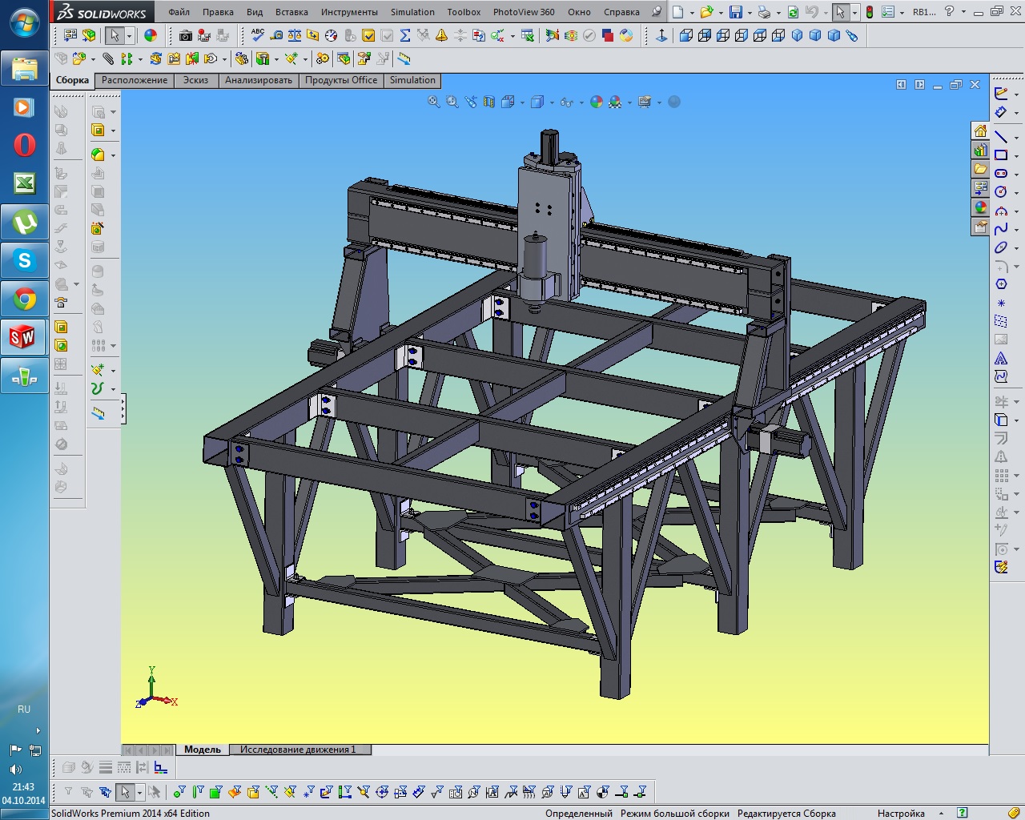Open the Исследование движения 1 tab
Viewport: 1025px width, 820px height.
298,750
